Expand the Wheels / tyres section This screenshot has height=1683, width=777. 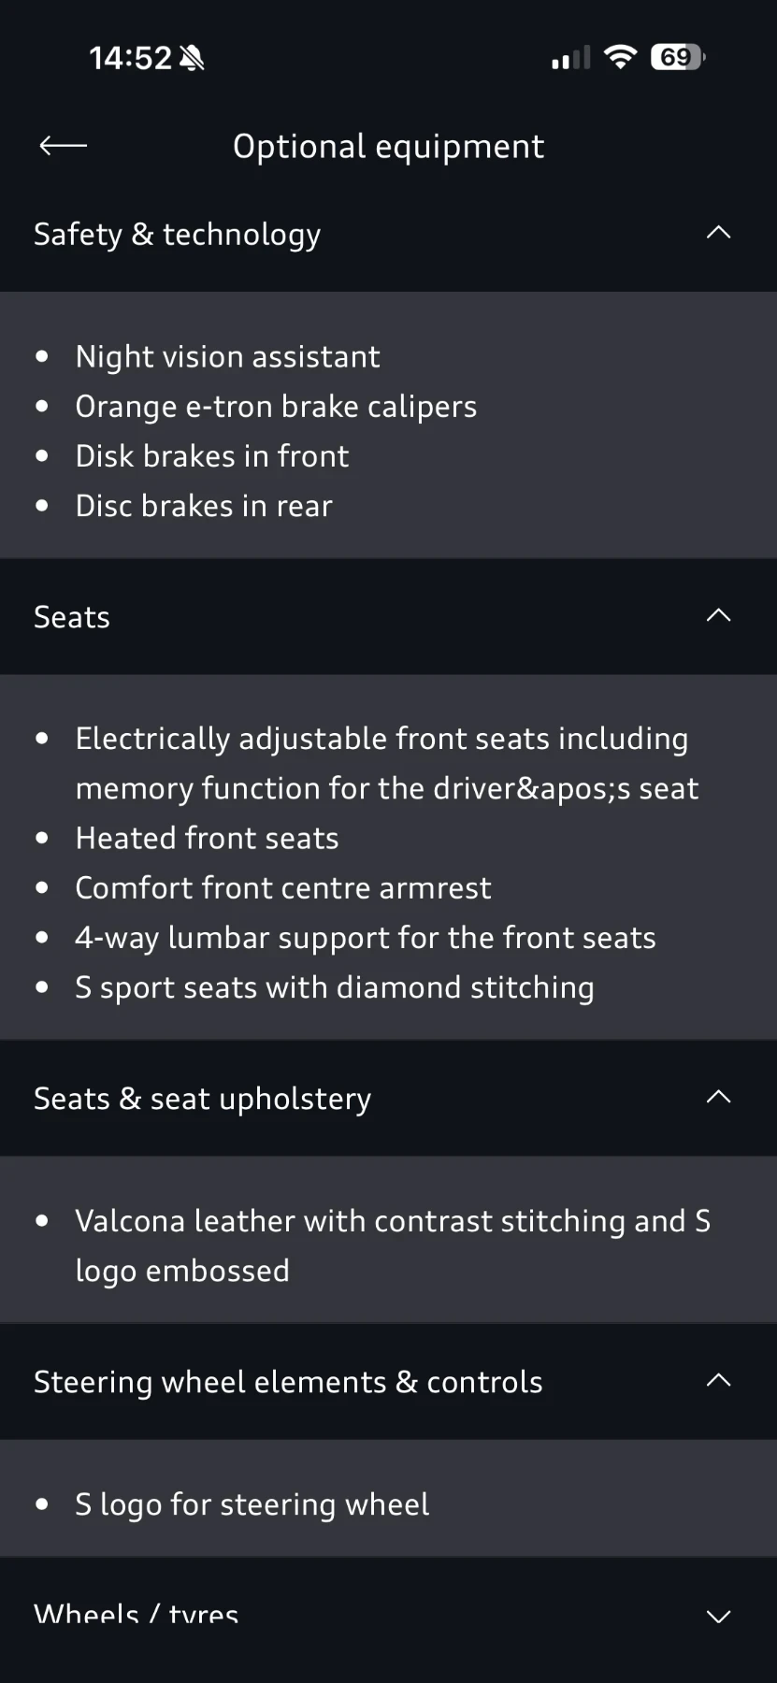(x=718, y=1618)
